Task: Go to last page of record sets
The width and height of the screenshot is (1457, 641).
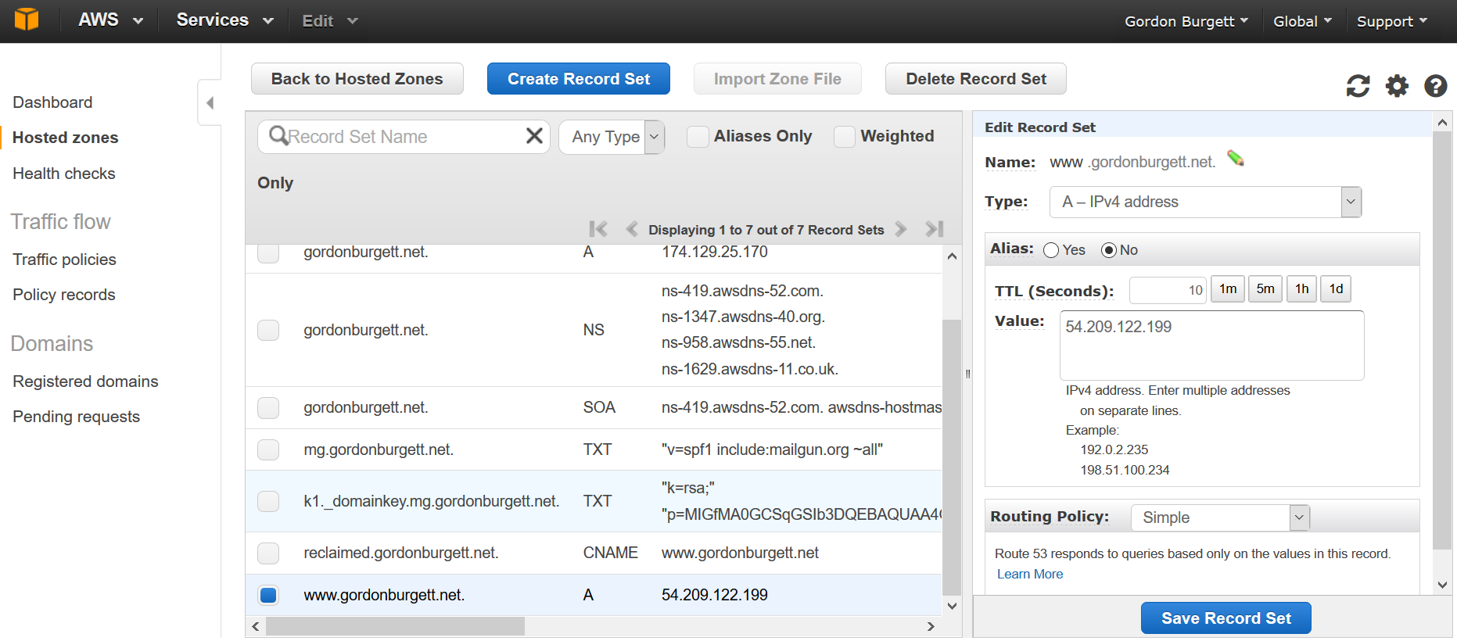Action: pos(935,229)
